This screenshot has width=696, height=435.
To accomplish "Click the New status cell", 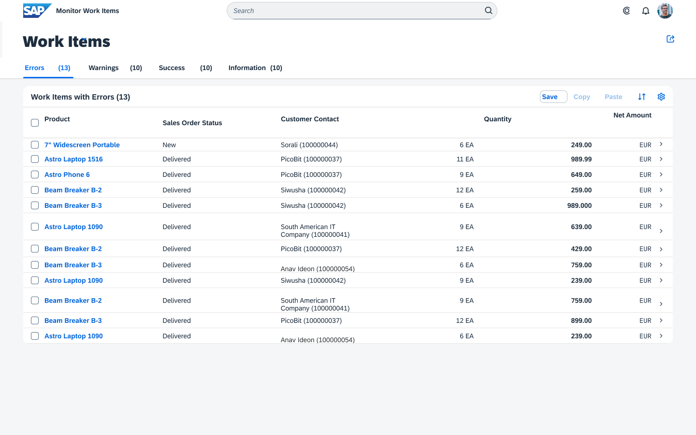I will click(169, 145).
